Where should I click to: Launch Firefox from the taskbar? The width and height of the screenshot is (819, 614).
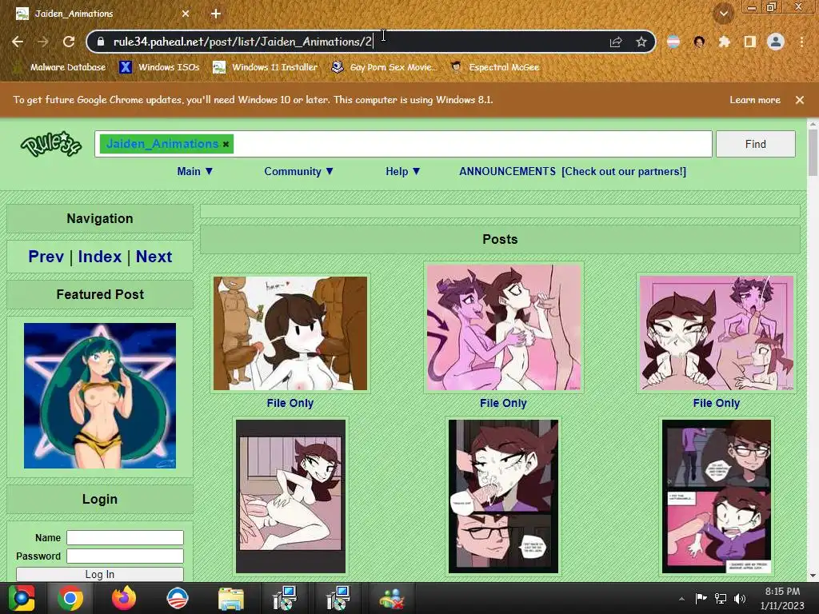click(124, 598)
